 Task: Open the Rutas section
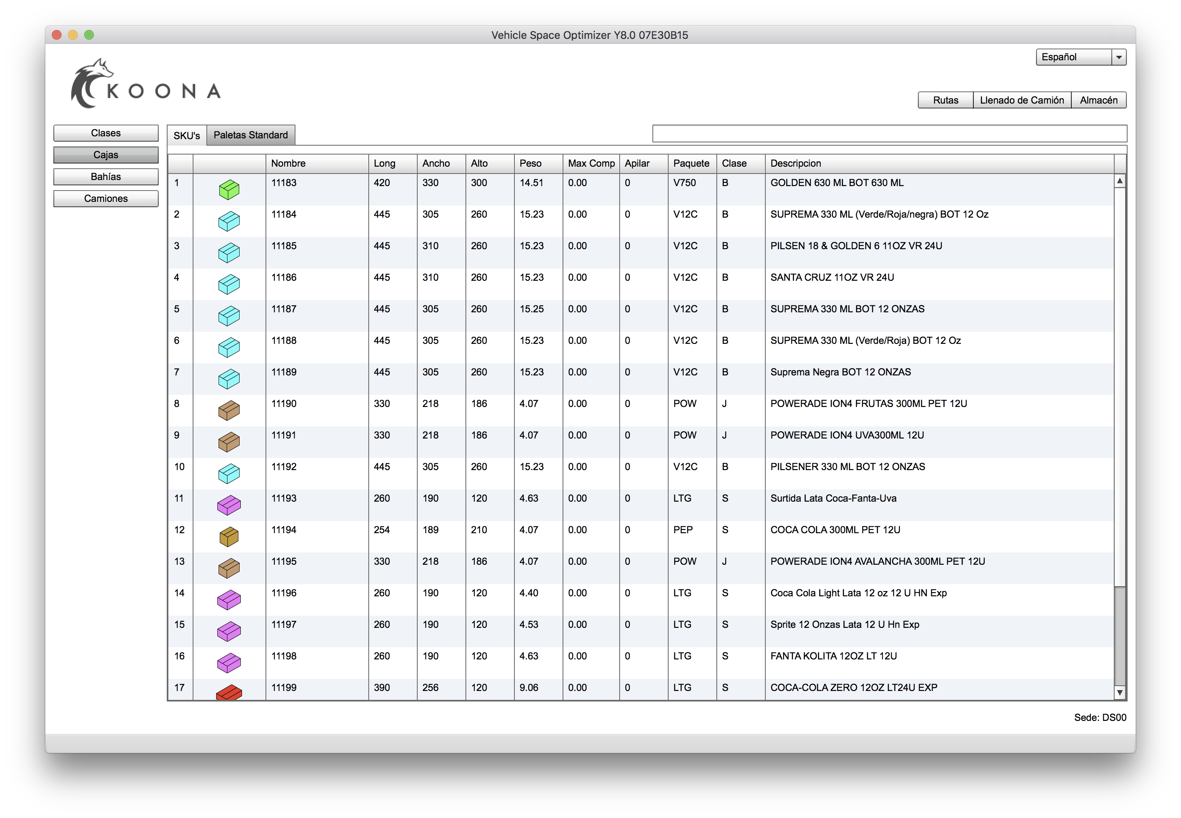tap(945, 100)
